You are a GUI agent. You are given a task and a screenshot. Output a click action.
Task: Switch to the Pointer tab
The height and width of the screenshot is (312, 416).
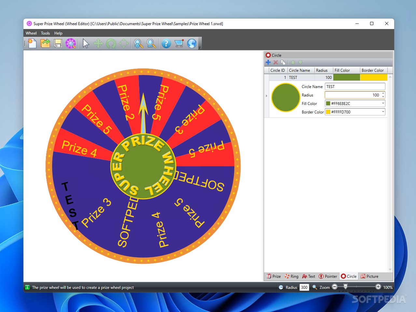point(328,276)
